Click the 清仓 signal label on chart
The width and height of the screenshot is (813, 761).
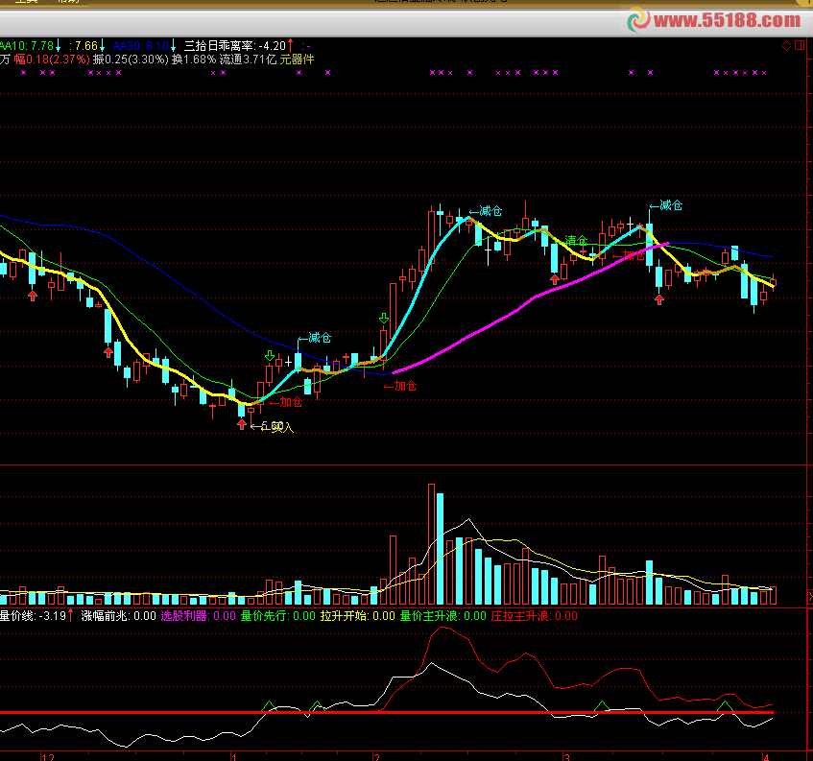coord(576,240)
